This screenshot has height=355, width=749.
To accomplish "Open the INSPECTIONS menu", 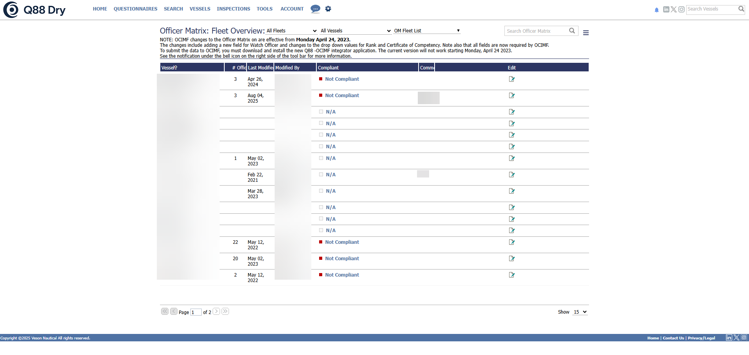I will [x=233, y=9].
